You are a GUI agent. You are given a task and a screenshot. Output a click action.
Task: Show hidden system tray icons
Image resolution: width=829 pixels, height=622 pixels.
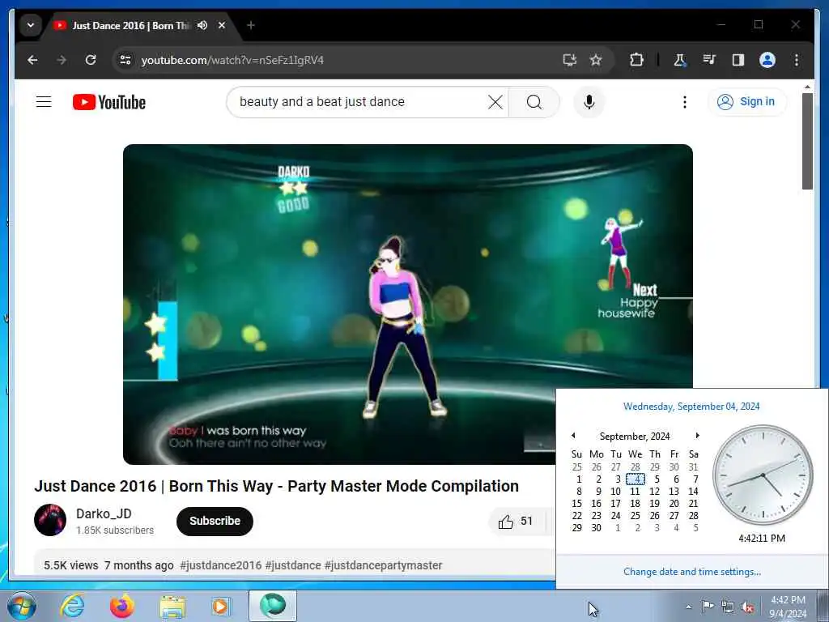click(x=688, y=607)
